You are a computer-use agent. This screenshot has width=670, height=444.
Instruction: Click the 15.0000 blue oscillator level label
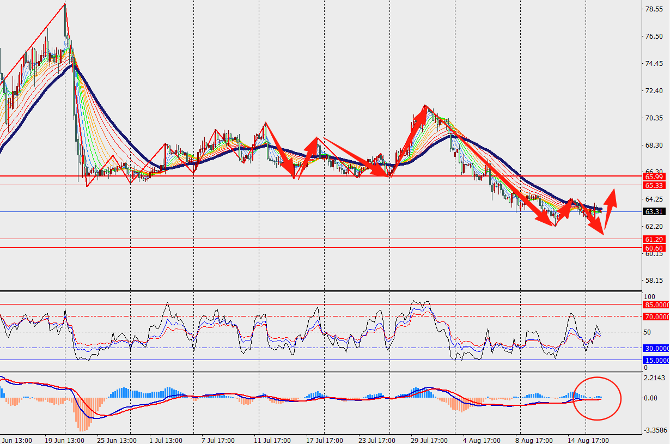[x=656, y=360]
